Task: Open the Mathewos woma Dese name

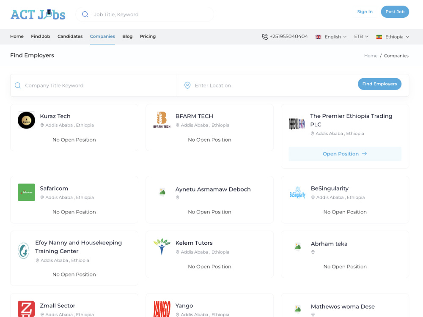Action: coord(343,306)
